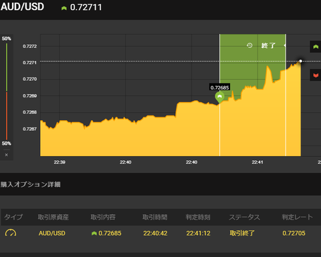Close the sentiment bar with the X icon
This screenshot has height=257, width=321.
7,155
